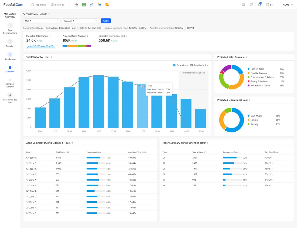This screenshot has height=228, width=297.
Task: Open Mall Visitors Analytics sidebar title
Action: 10,15
